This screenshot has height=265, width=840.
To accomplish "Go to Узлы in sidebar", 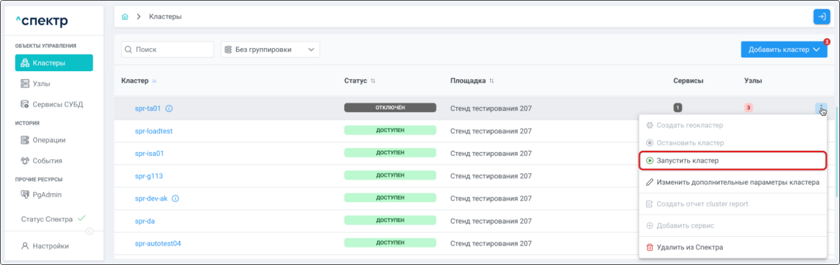I will 41,84.
